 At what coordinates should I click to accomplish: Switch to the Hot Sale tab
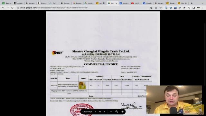[x=183, y=3]
